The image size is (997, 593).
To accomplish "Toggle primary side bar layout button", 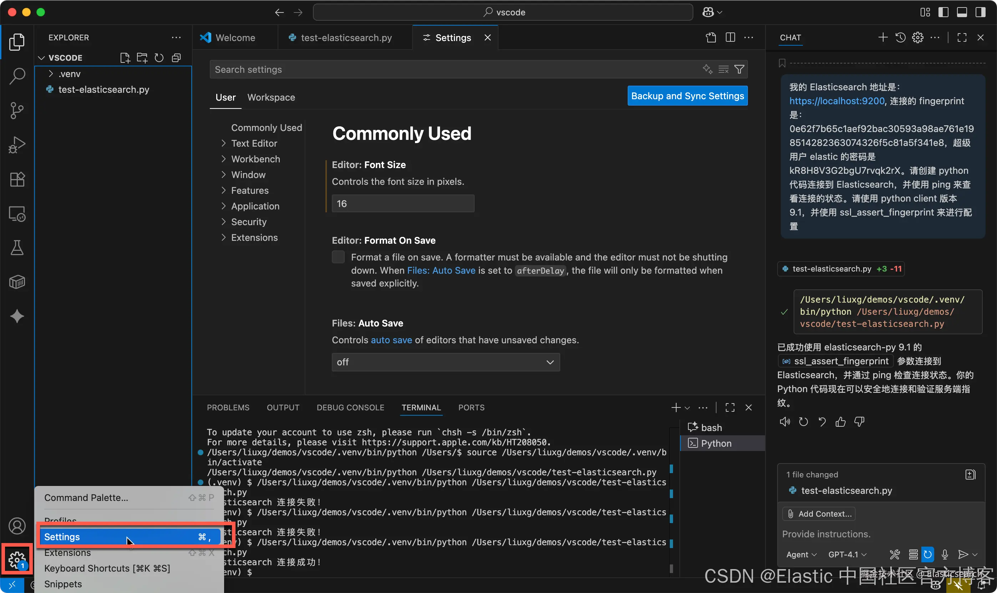I will point(943,12).
